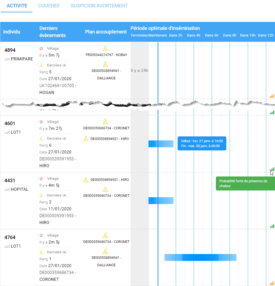Open individual 4764
275x286 pixels.
(10, 237)
